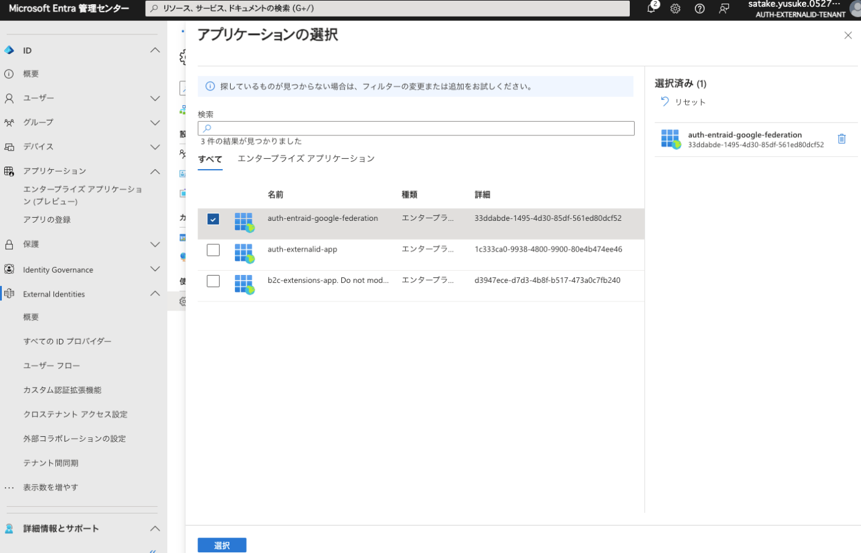Open the settings gear in top bar
The image size is (861, 553).
[675, 9]
